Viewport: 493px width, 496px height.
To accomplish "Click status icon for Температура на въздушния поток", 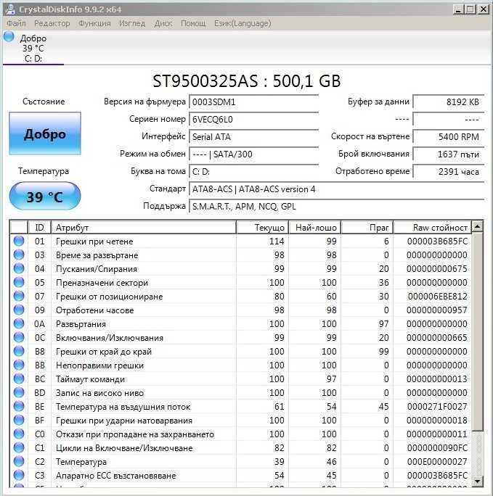I will (x=19, y=406).
